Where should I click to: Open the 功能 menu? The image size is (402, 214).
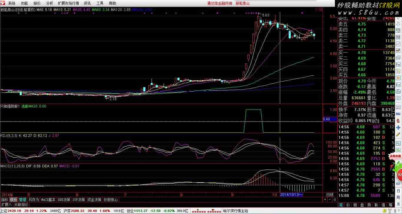[24, 3]
